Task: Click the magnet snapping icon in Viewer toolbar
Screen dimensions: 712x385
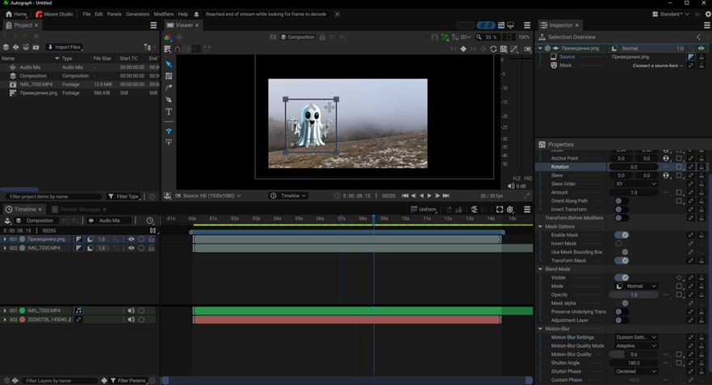Action: click(178, 49)
